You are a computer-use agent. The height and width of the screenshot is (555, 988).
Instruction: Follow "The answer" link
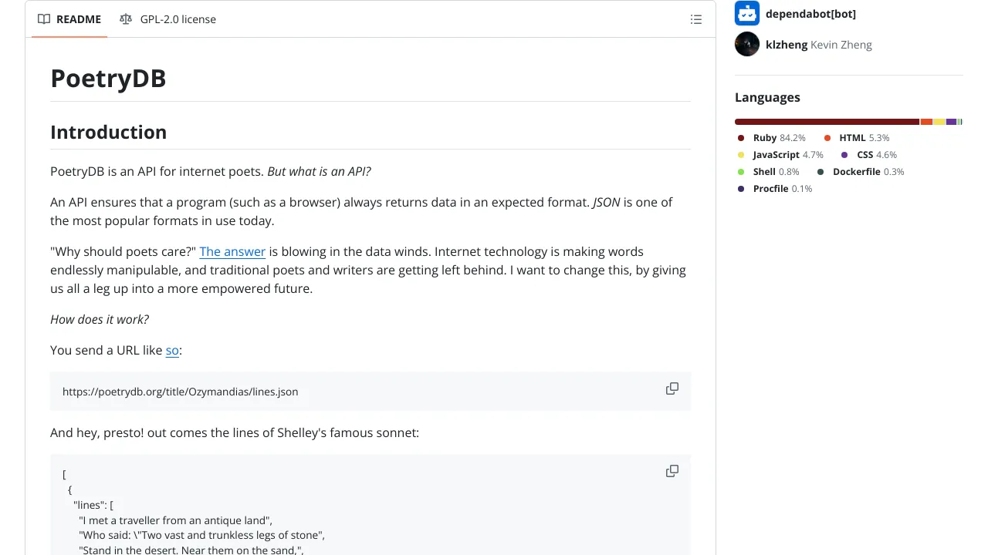click(232, 251)
